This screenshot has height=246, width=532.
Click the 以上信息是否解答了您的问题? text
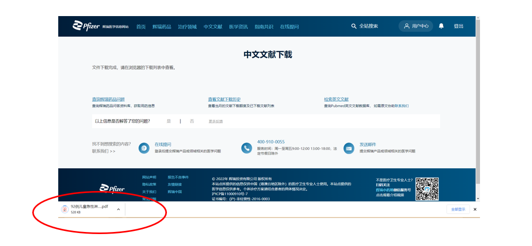[123, 121]
